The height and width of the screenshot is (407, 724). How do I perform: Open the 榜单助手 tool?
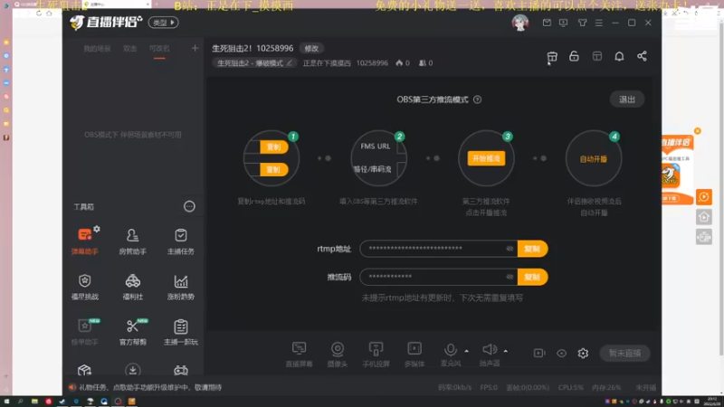click(x=84, y=332)
